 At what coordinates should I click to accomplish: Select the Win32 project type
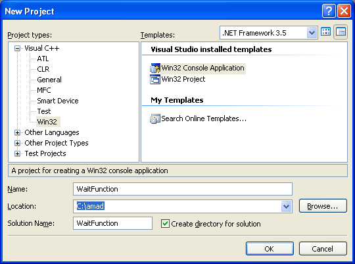tap(47, 122)
